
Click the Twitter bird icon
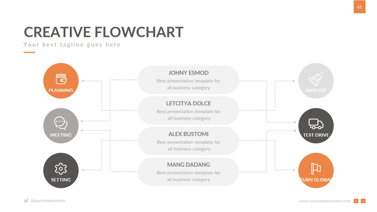coord(26,201)
